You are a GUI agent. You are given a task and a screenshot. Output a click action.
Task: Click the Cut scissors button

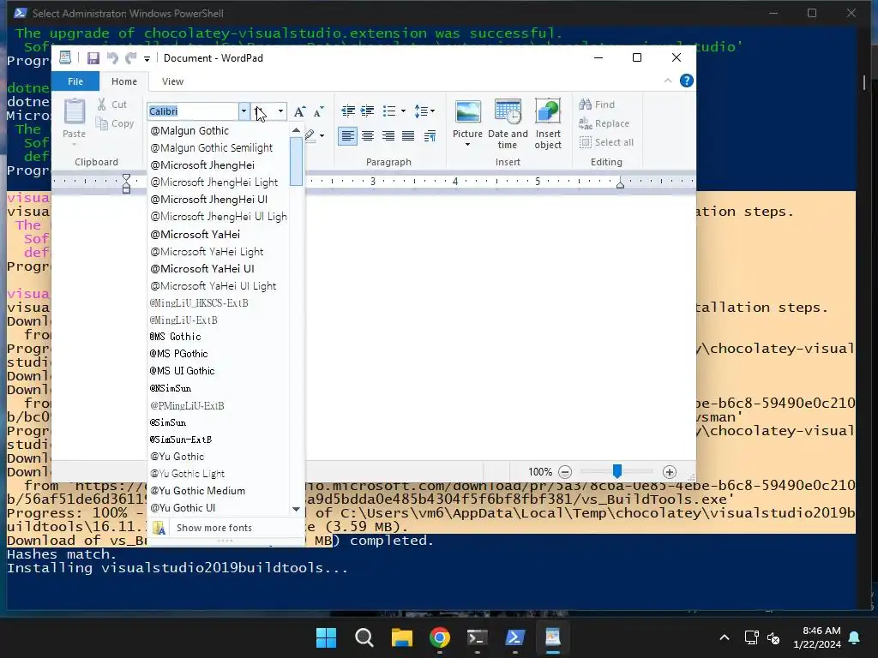point(111,105)
